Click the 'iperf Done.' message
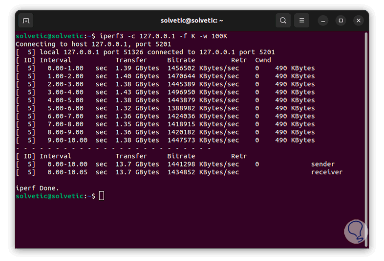 (38, 189)
